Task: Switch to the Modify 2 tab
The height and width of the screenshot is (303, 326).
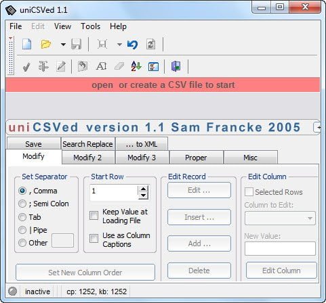Action: (87, 157)
